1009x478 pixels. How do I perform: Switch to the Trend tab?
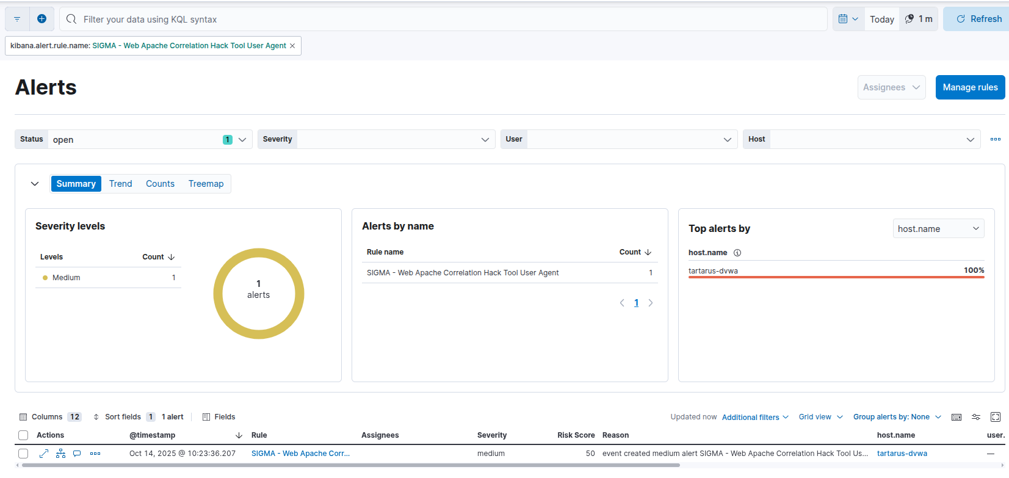[120, 184]
